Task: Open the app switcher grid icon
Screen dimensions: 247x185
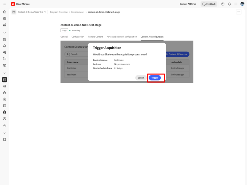Action: pyautogui.click(x=236, y=4)
